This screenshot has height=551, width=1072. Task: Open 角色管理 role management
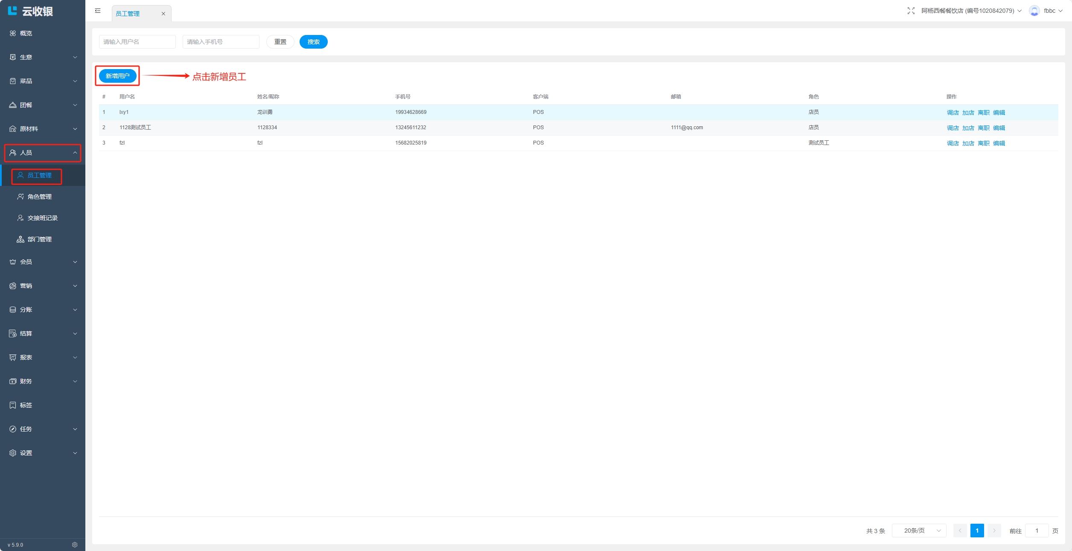(x=39, y=197)
